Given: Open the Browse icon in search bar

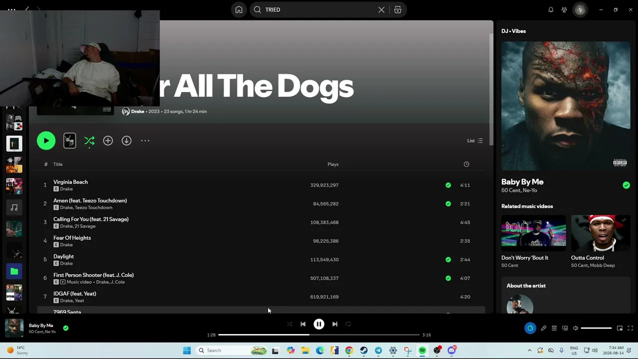Looking at the screenshot, I should 398,9.
